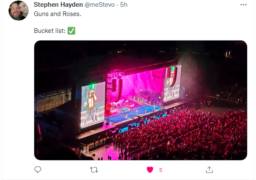Open the three-dot more options menu
This screenshot has width=256, height=180.
pyautogui.click(x=243, y=5)
